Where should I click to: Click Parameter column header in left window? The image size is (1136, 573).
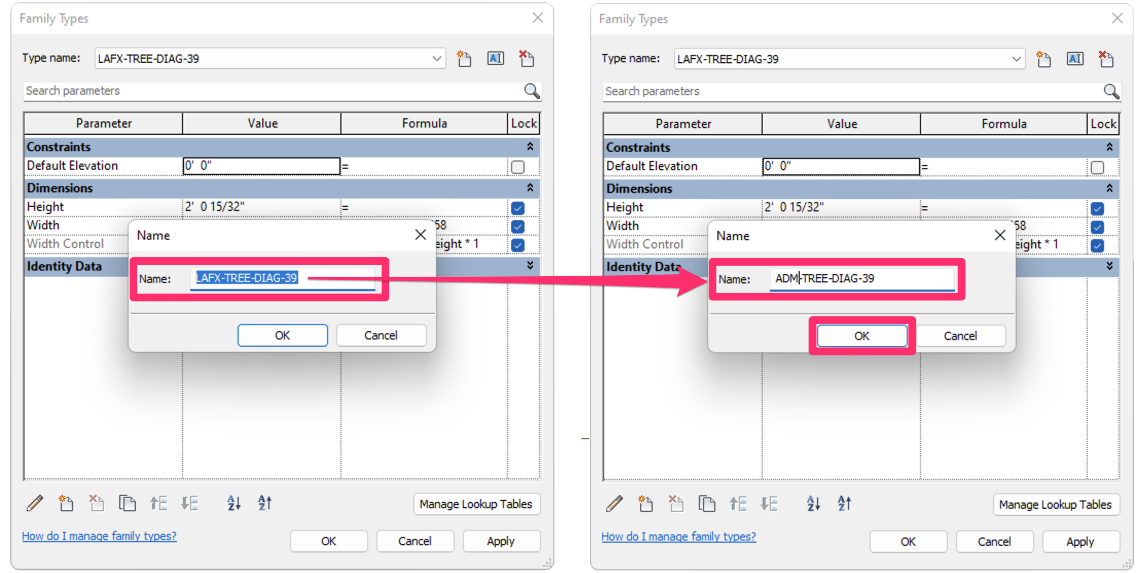coord(103,123)
